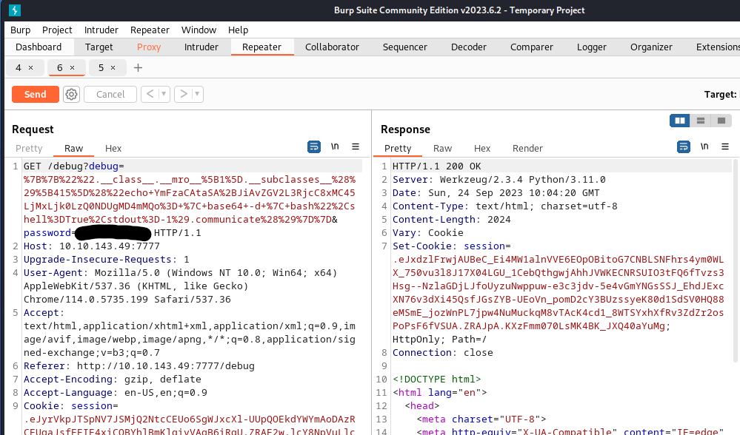Select Repeater request tab 6
This screenshot has width=740, height=435.
point(59,68)
